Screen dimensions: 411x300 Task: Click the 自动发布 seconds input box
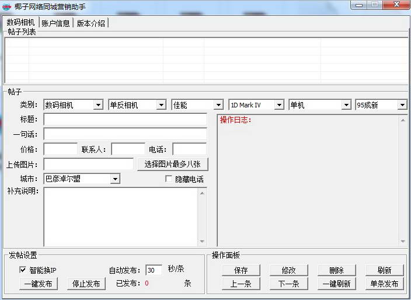point(154,270)
